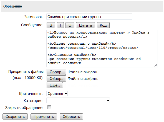This screenshot has height=122, width=164.
Task: Click the second Обзор file browse button
Action: 56,78
